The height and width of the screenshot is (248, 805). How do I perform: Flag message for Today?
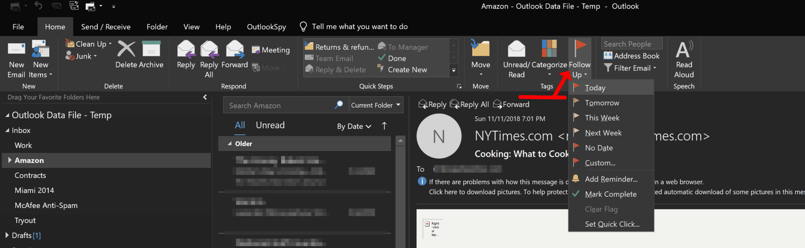click(x=611, y=88)
